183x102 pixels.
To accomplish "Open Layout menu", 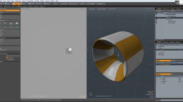I will pyautogui.click(x=47, y=1).
